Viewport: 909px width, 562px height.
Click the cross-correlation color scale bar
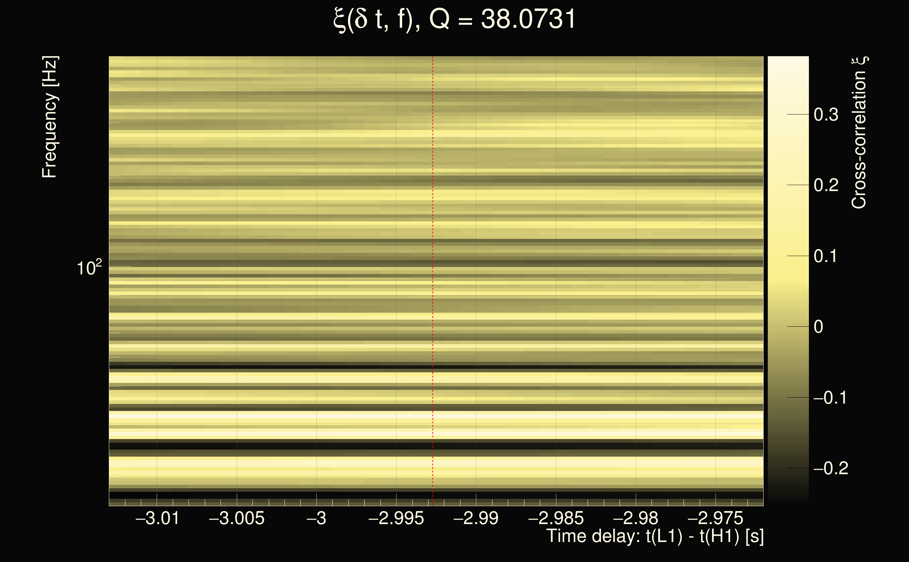coord(788,279)
